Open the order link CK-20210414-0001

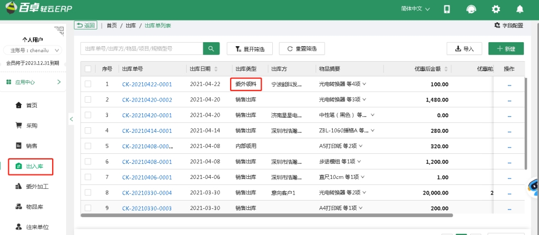[x=147, y=131]
